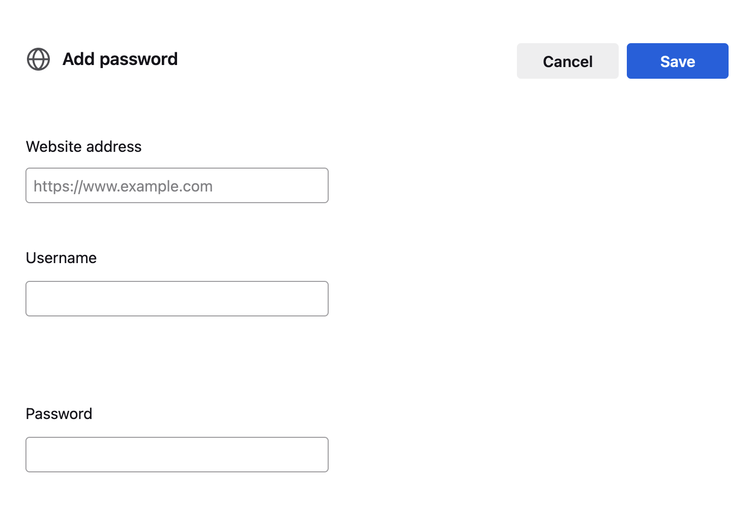Click the gray Cancel button near Save
Viewport: 753px width, 513px height.
567,61
